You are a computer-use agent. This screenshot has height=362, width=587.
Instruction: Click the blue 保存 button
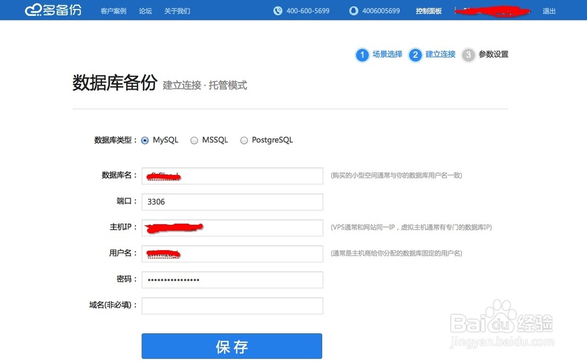[x=231, y=346]
